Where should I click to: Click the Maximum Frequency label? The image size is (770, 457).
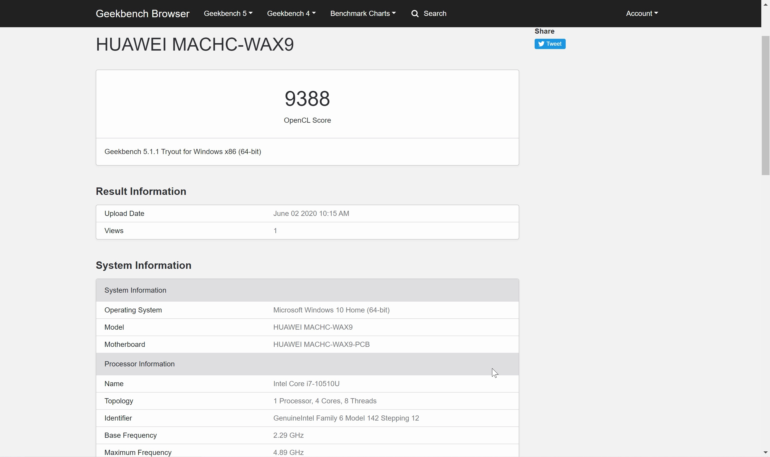pos(138,452)
